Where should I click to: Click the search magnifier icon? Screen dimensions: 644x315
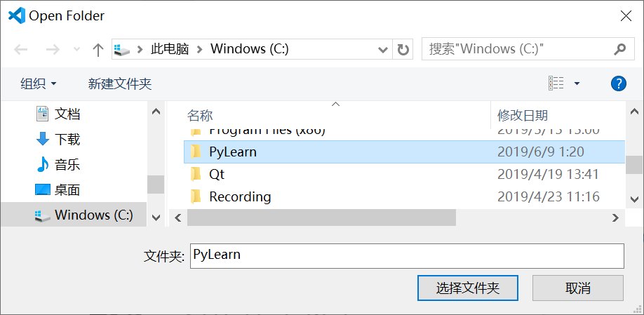[x=619, y=49]
